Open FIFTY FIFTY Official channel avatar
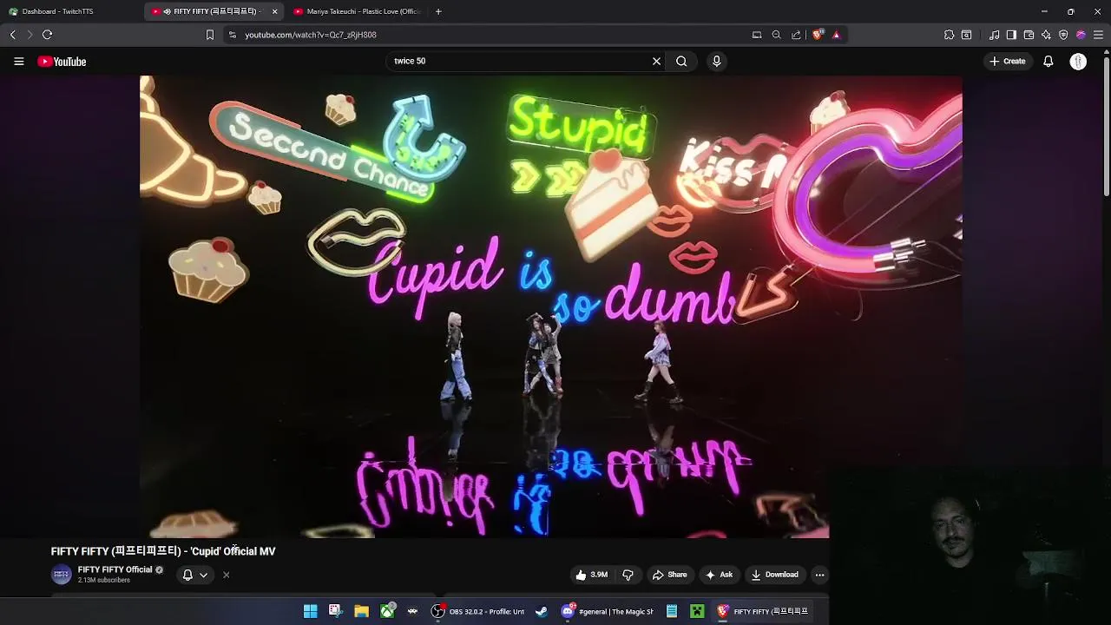This screenshot has width=1111, height=625. point(61,575)
